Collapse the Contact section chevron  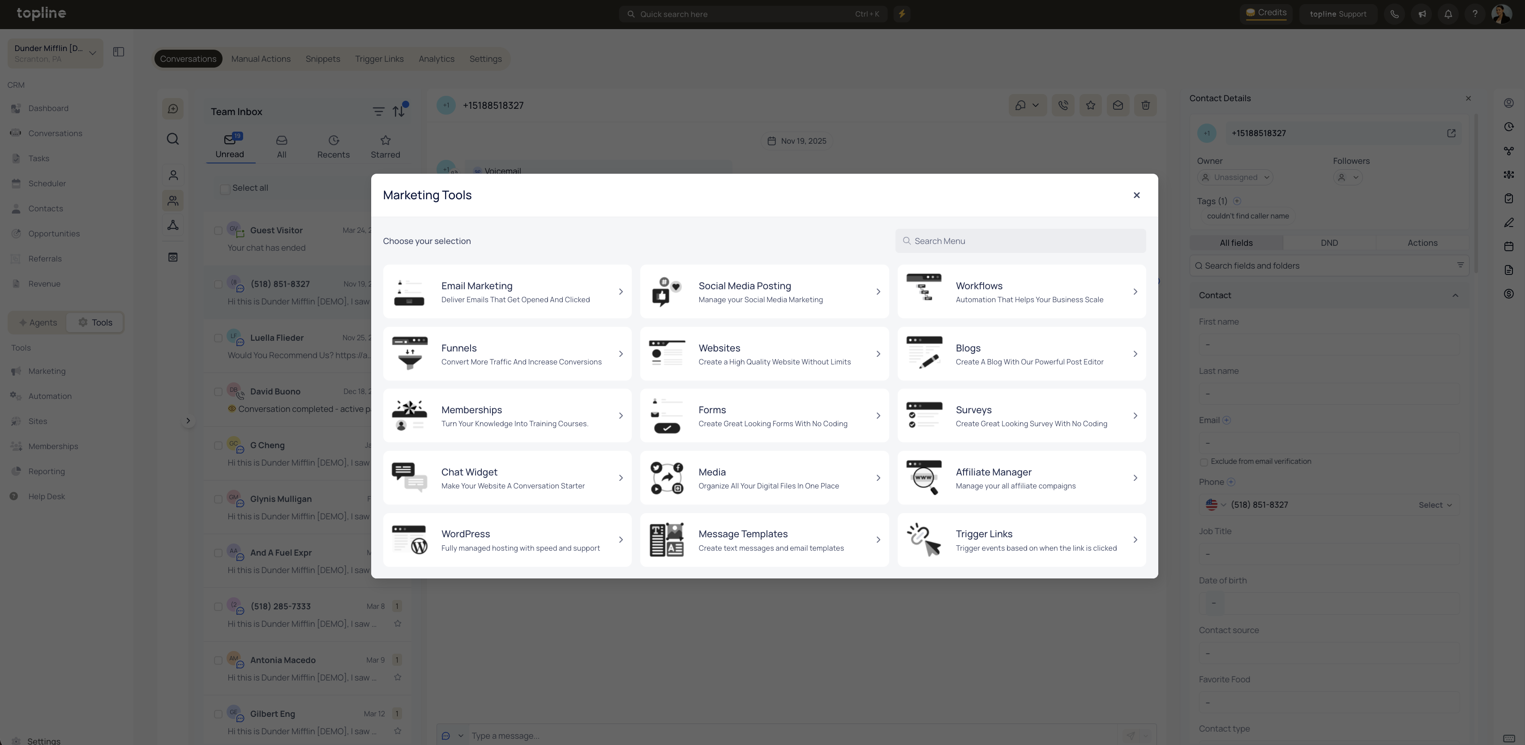1455,295
